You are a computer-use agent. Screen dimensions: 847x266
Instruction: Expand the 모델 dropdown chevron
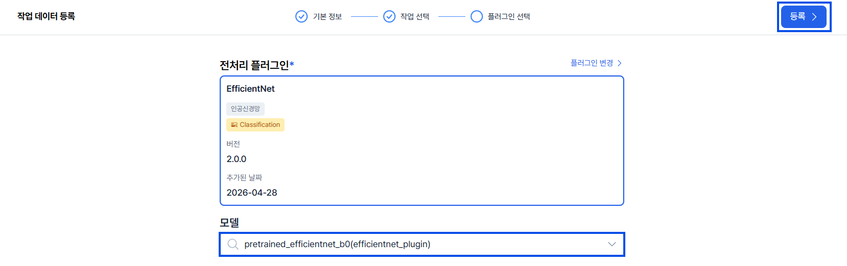pyautogui.click(x=611, y=244)
